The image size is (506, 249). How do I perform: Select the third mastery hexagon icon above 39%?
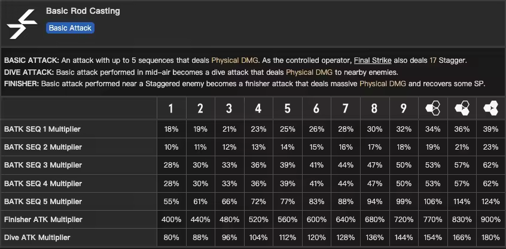click(491, 108)
